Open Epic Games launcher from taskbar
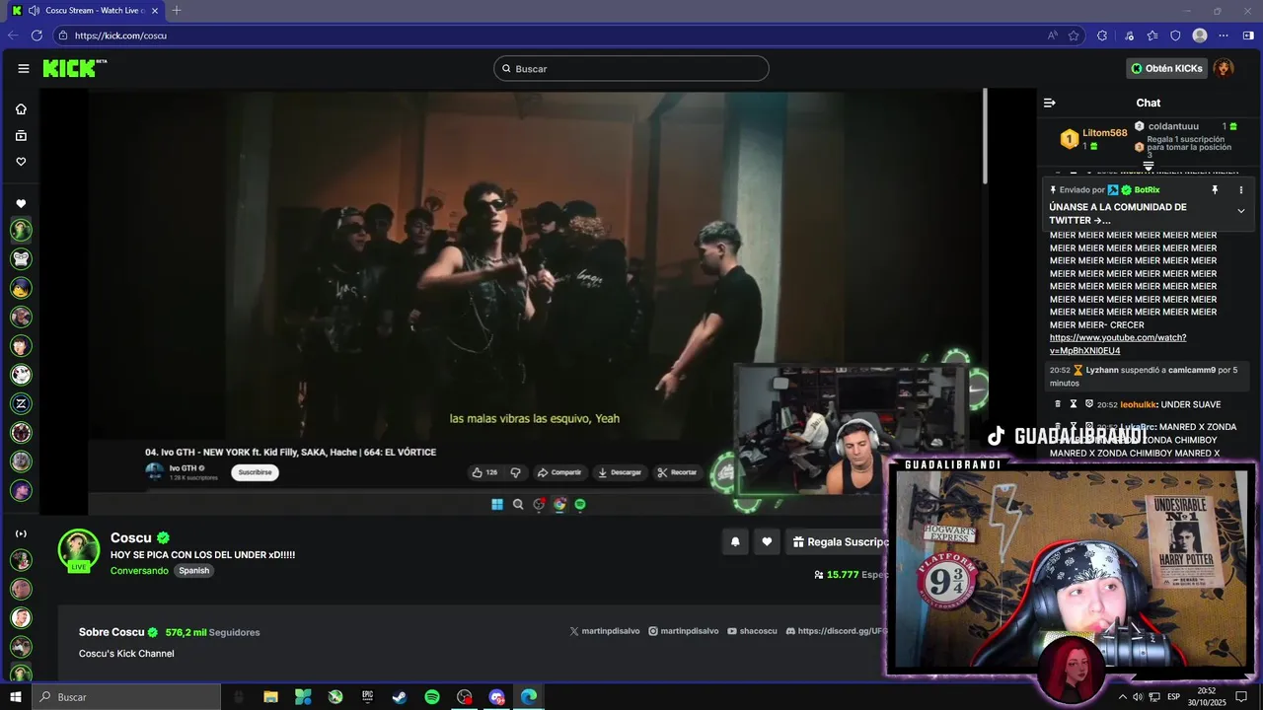This screenshot has width=1263, height=710. (x=367, y=697)
